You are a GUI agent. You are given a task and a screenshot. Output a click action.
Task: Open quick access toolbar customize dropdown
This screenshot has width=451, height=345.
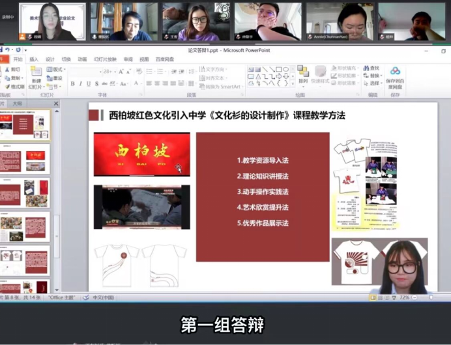pyautogui.click(x=25, y=50)
